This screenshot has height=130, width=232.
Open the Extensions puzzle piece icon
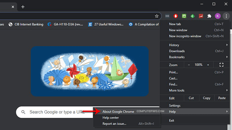click(209, 16)
